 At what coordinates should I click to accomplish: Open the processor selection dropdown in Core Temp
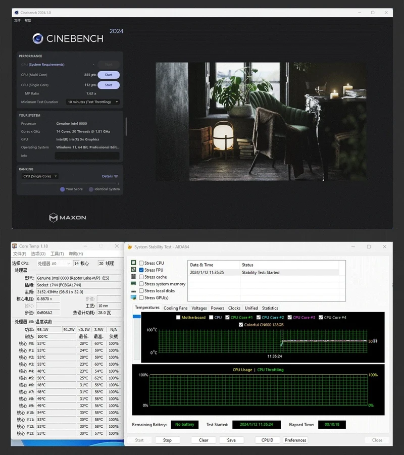54,263
